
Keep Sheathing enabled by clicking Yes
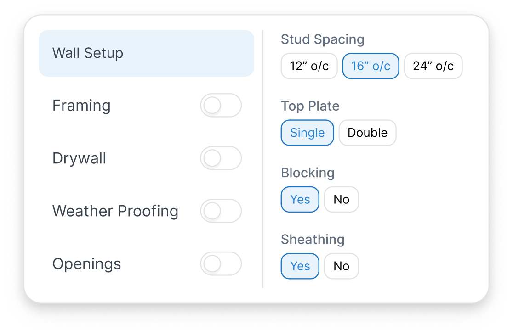tap(300, 266)
